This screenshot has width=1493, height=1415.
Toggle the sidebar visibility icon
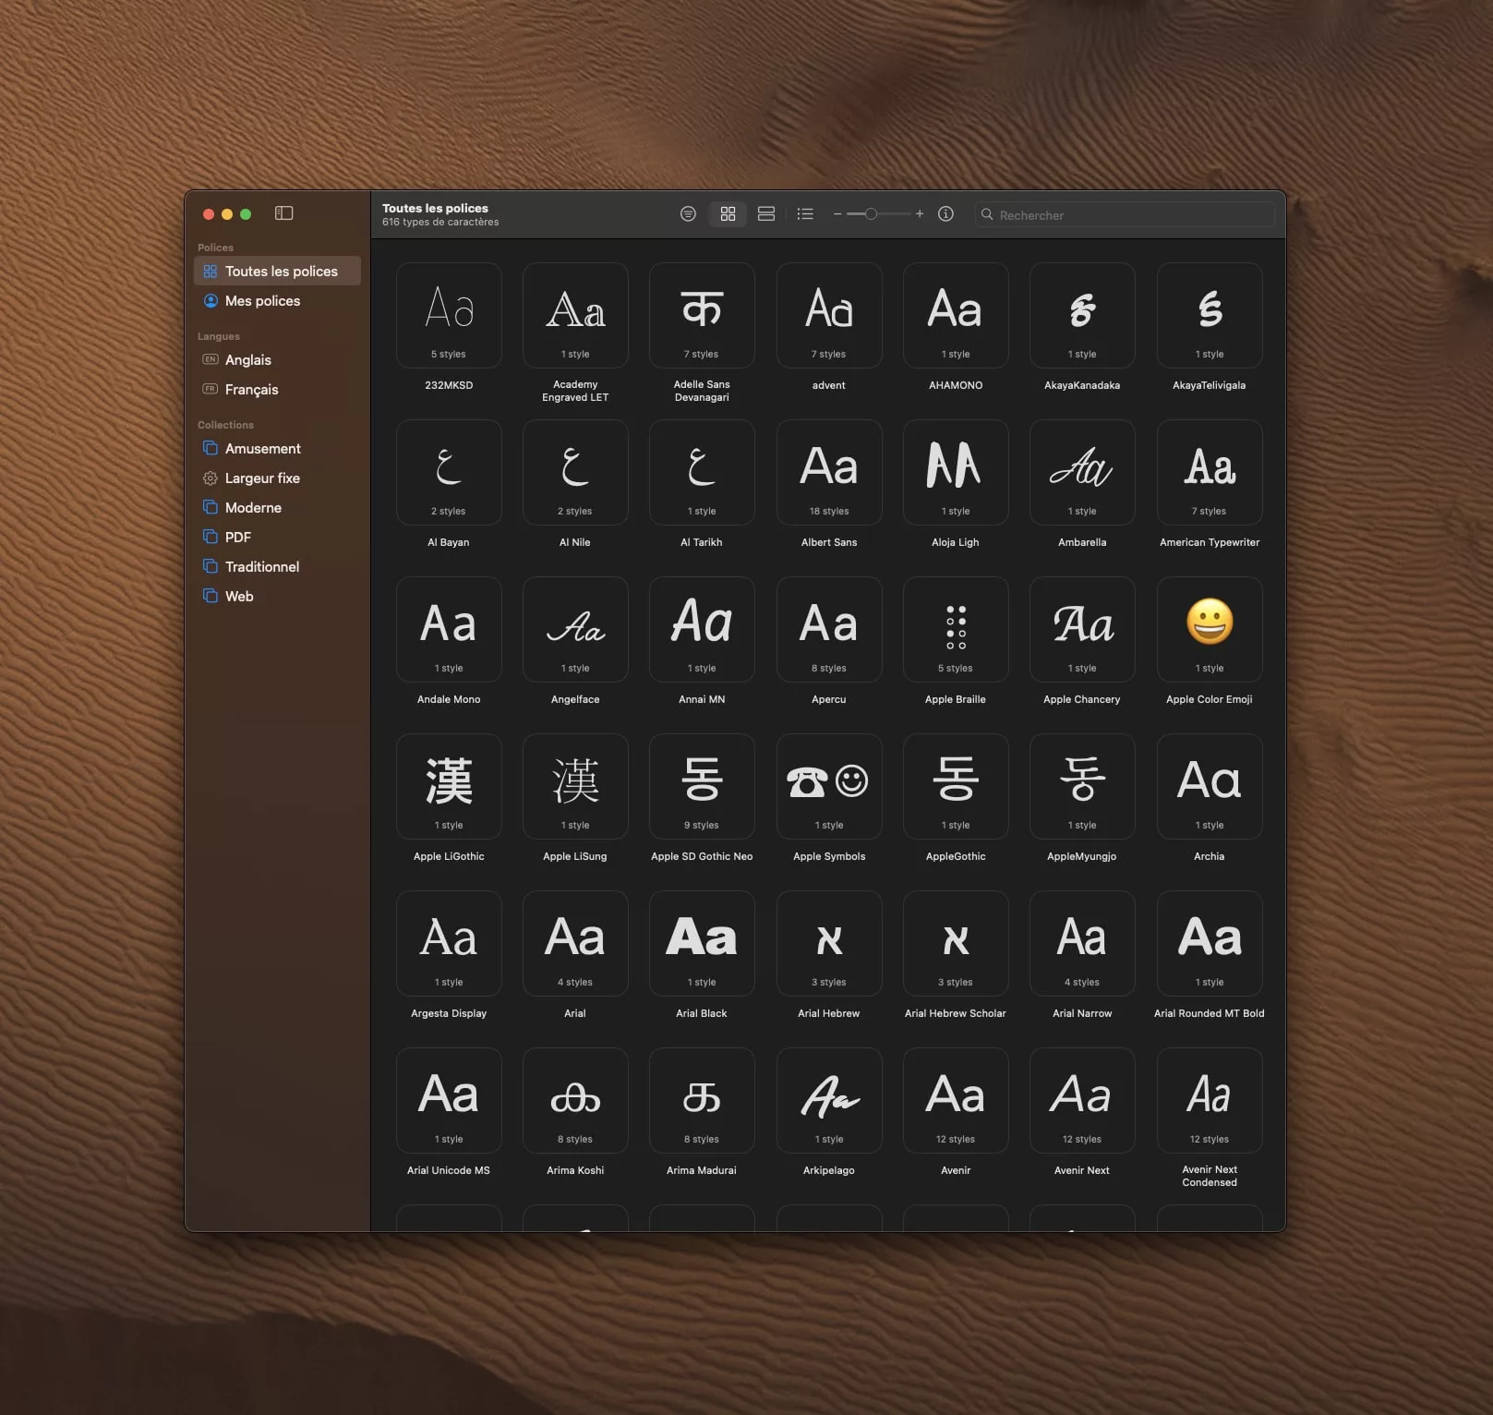[x=283, y=213]
